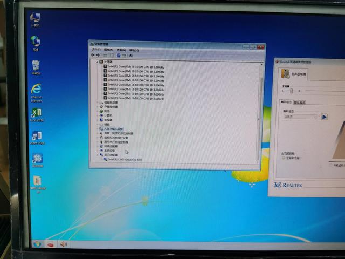
Task: Open the blue gear utility desktop icon
Action: click(37, 160)
